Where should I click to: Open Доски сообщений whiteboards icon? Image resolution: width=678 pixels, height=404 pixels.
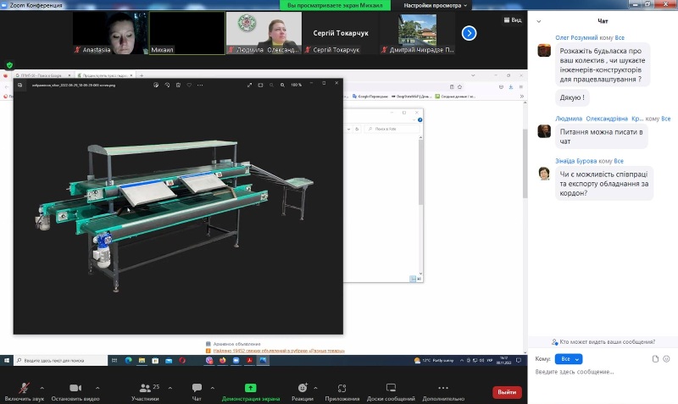[390, 388]
